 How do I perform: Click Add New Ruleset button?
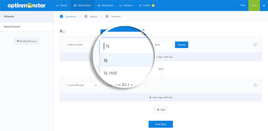pyautogui.click(x=26, y=41)
